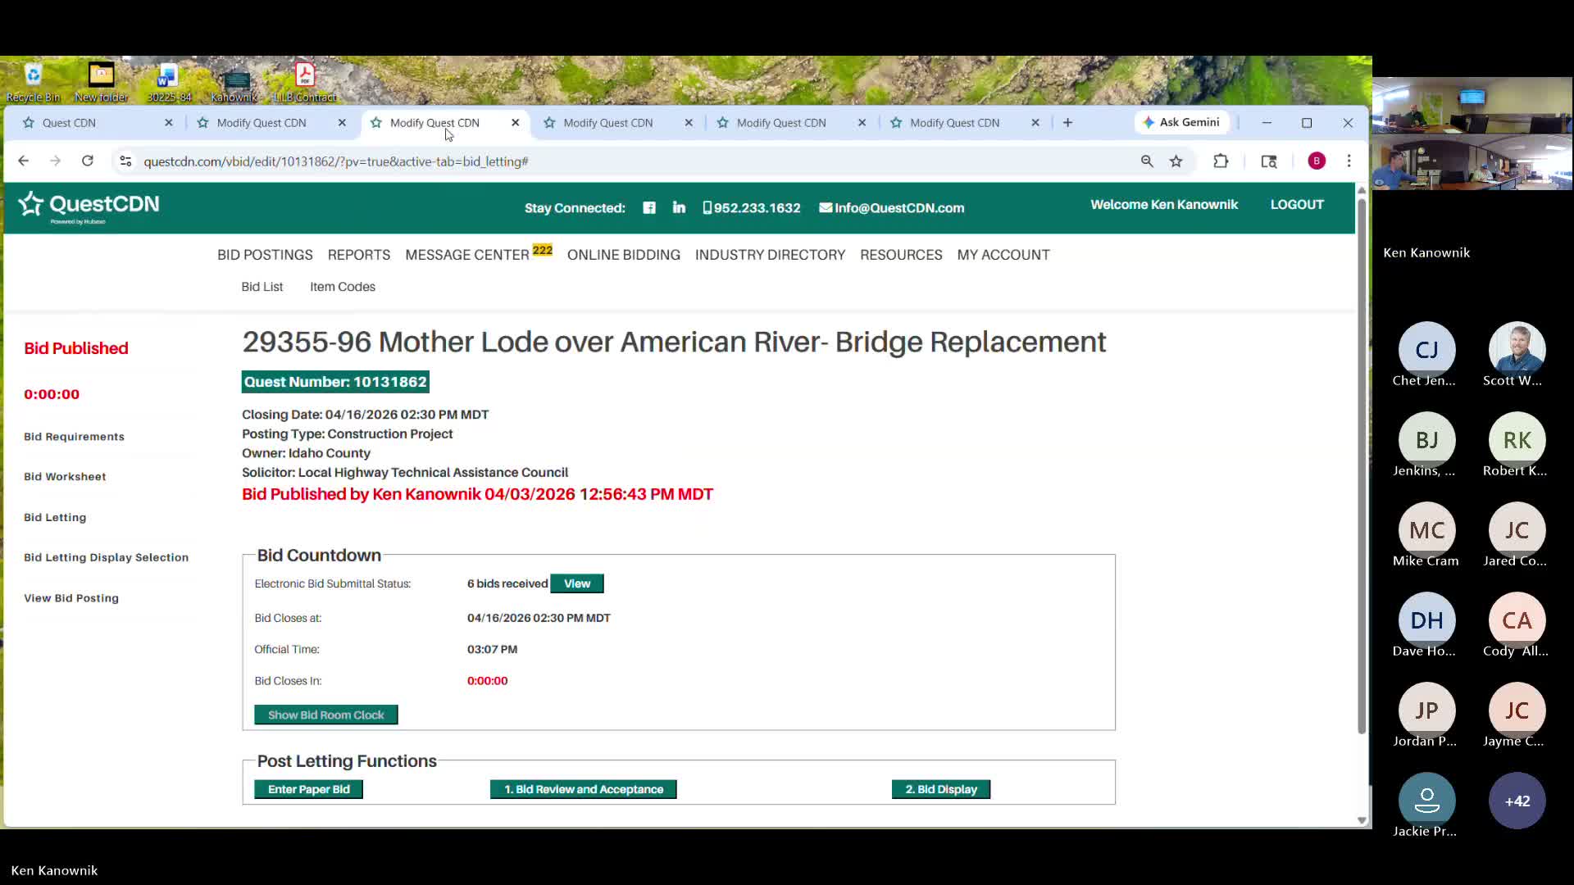
Task: Click scrollbar down arrow
Action: (1362, 820)
